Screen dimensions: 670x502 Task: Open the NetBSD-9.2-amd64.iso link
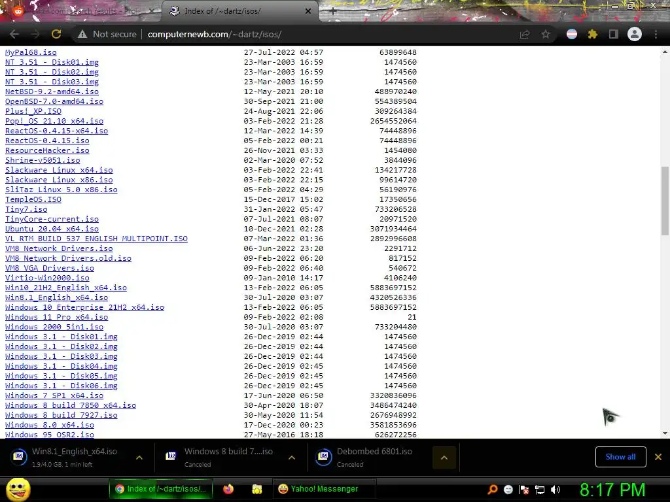click(x=52, y=92)
